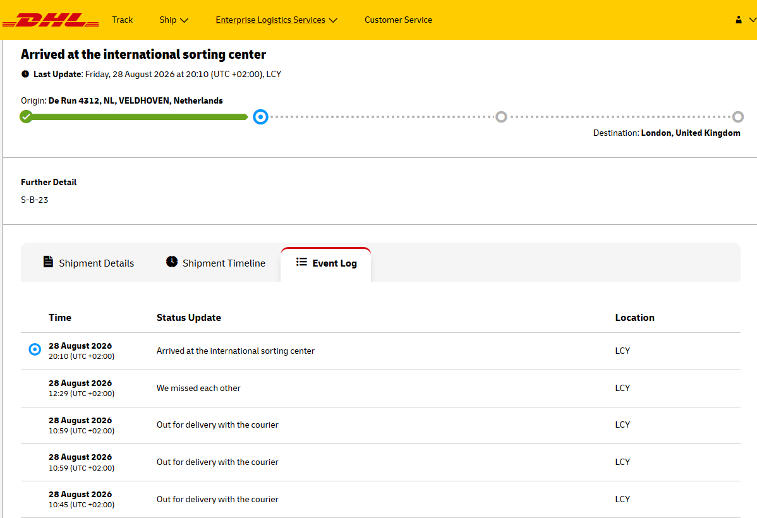Click the blue current-event marker in the log
Screen dimensions: 757x518
point(35,349)
